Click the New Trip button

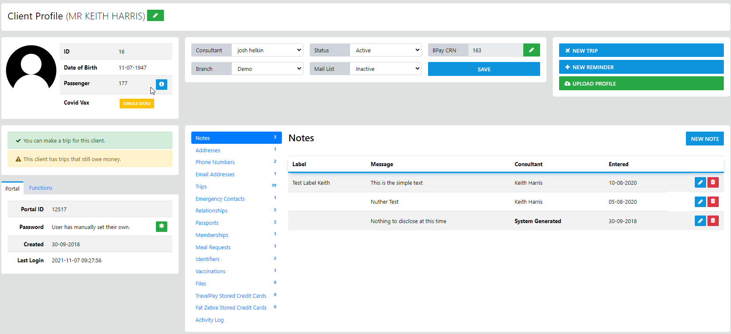coord(641,51)
